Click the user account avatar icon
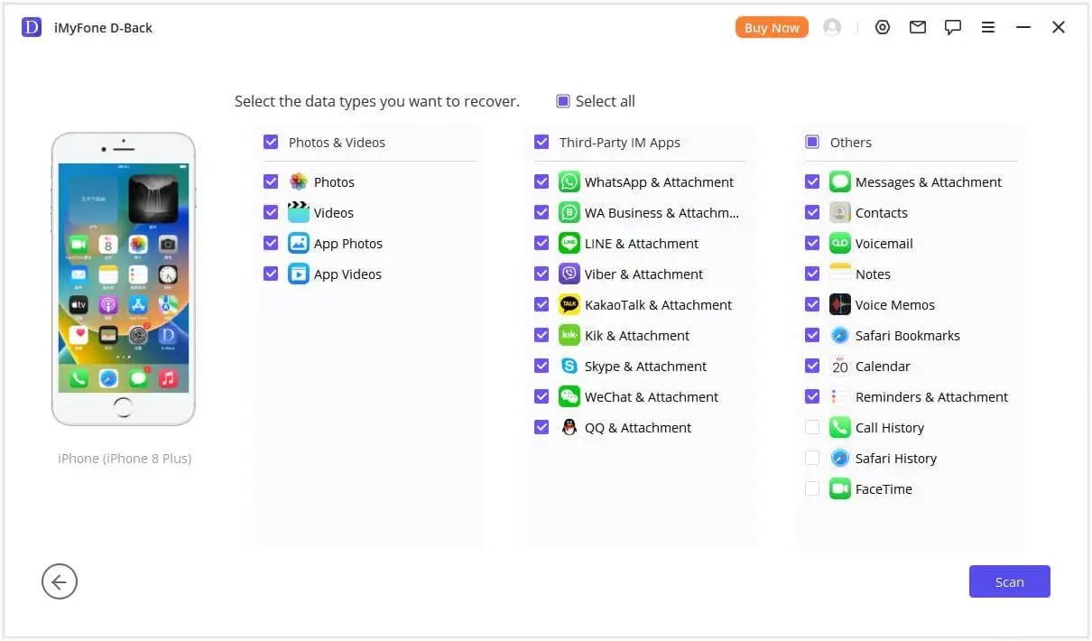1092x641 pixels. pyautogui.click(x=832, y=28)
